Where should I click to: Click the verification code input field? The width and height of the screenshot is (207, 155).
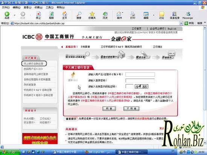pyautogui.click(x=129, y=87)
